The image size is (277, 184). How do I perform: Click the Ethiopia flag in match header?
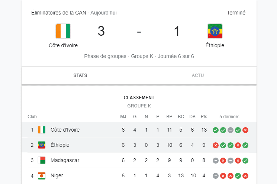pyautogui.click(x=215, y=31)
